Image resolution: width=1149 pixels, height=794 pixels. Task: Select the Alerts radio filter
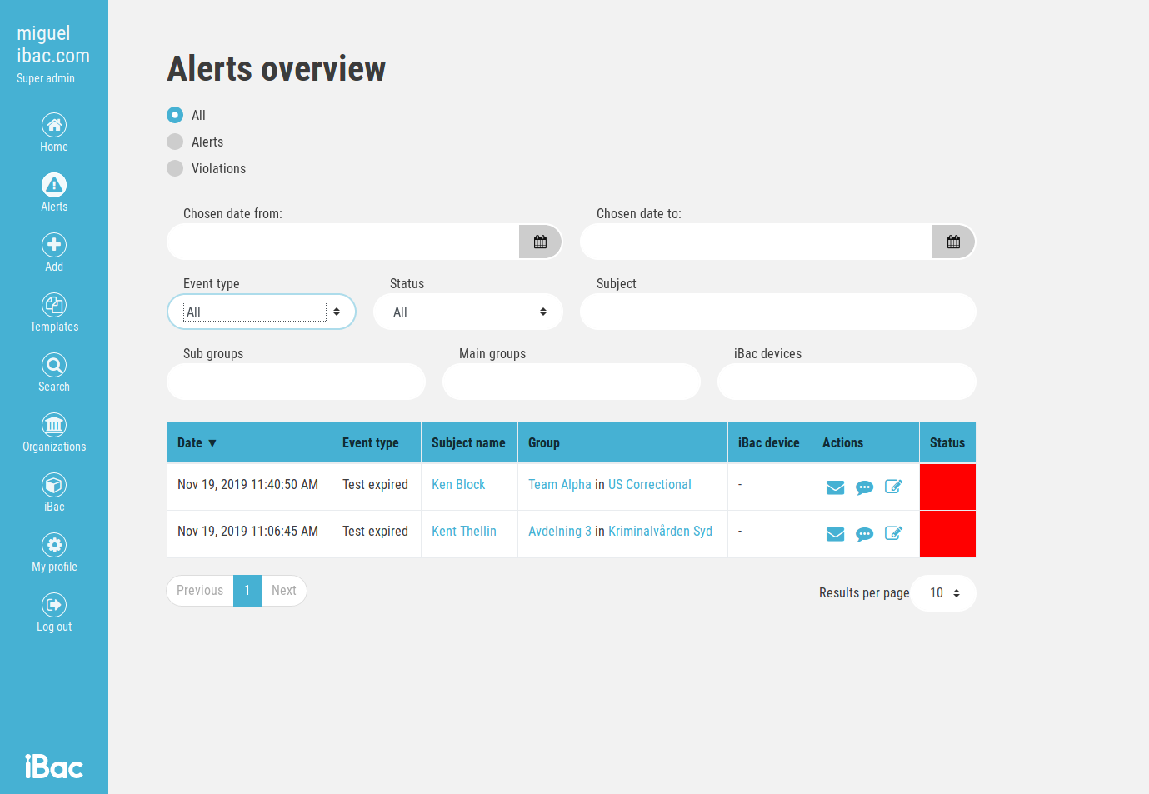tap(175, 142)
